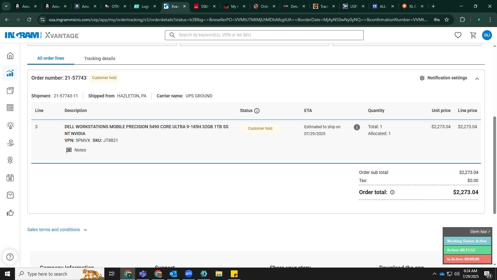
Task: Switch to the D&H browser tab
Action: (x=205, y=6)
